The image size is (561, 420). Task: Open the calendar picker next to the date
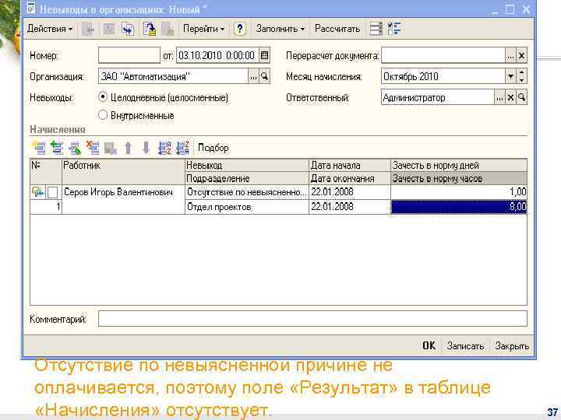[x=264, y=55]
